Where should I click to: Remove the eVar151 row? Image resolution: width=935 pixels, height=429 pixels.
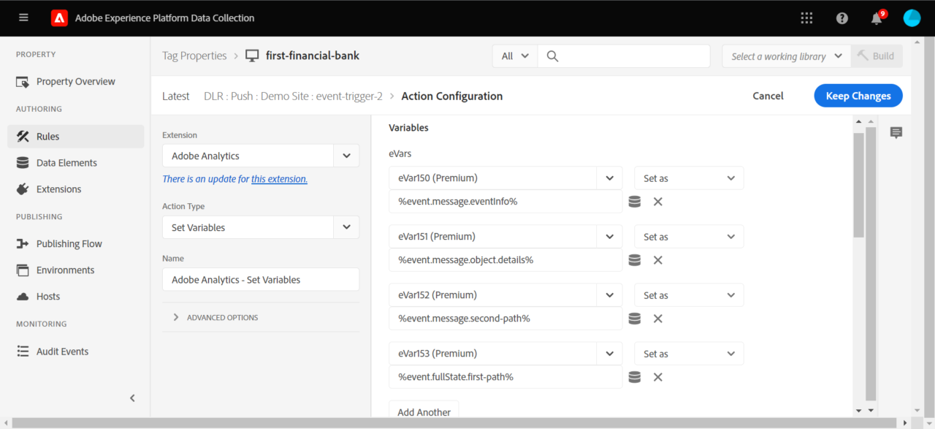pos(657,260)
